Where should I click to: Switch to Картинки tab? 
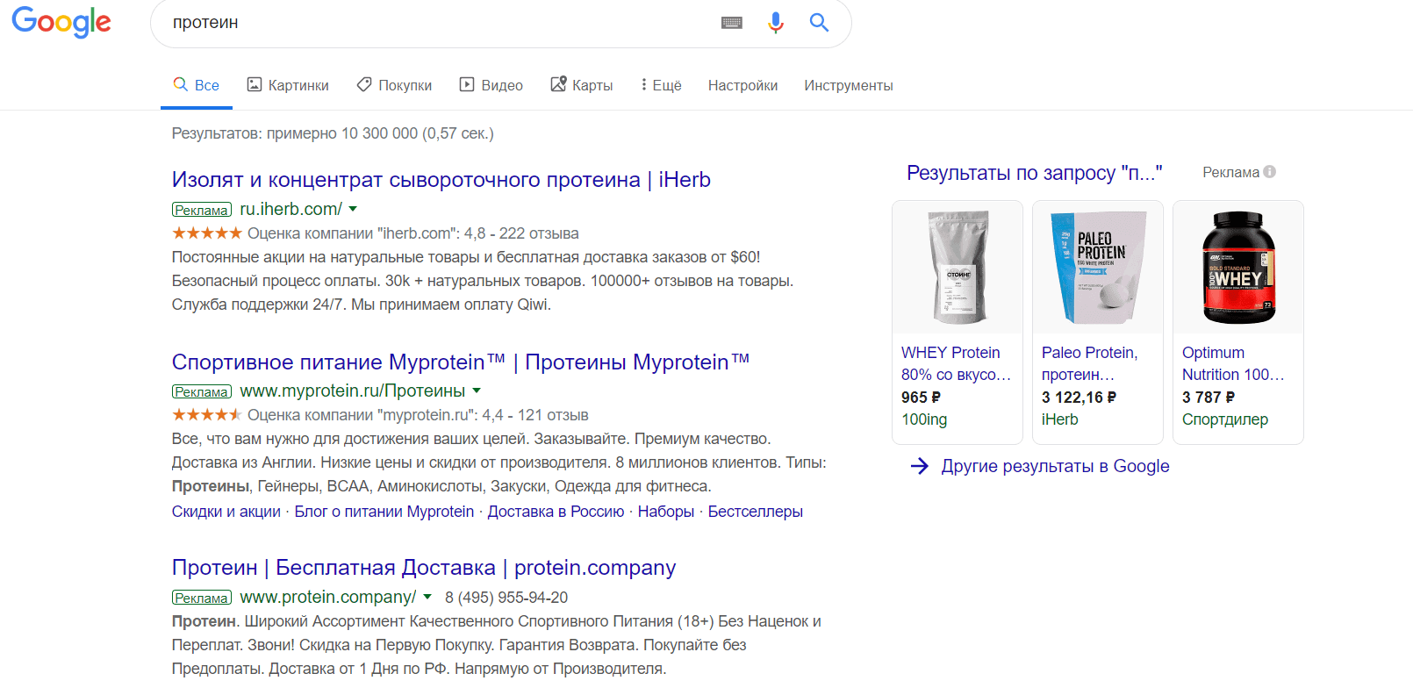tap(288, 85)
